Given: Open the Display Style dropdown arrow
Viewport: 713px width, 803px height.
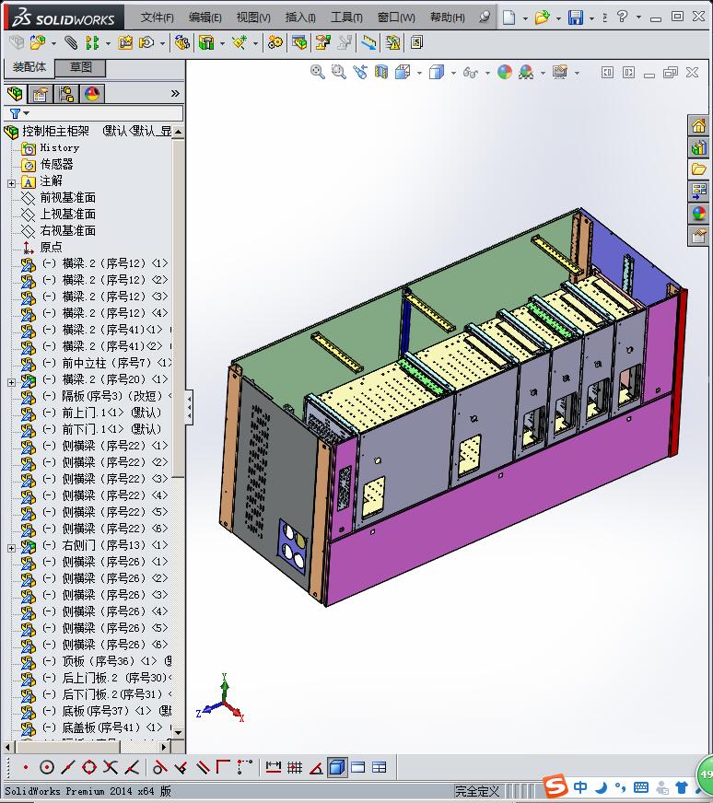Looking at the screenshot, I should pyautogui.click(x=453, y=73).
